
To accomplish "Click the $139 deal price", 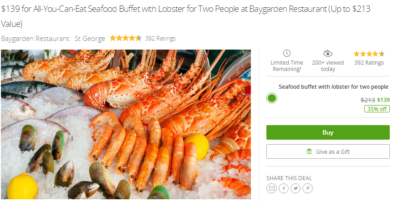I will coord(383,100).
